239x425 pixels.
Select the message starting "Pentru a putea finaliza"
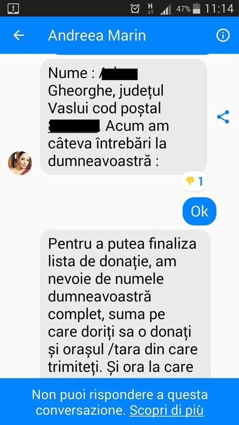coord(125,304)
